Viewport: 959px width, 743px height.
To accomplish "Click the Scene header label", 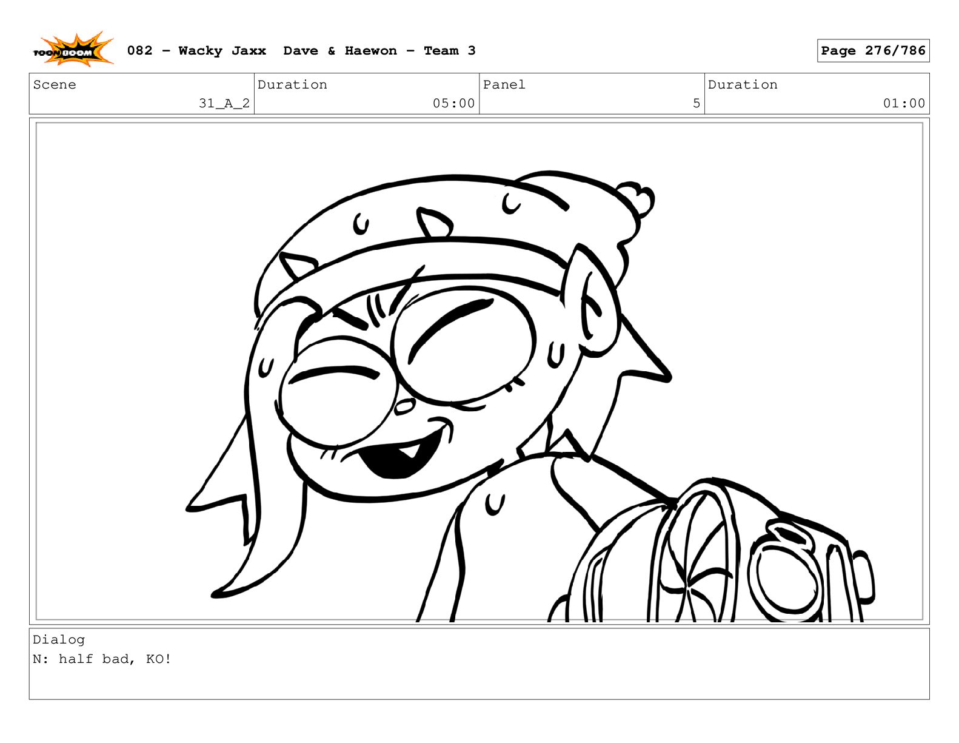I will click(55, 85).
